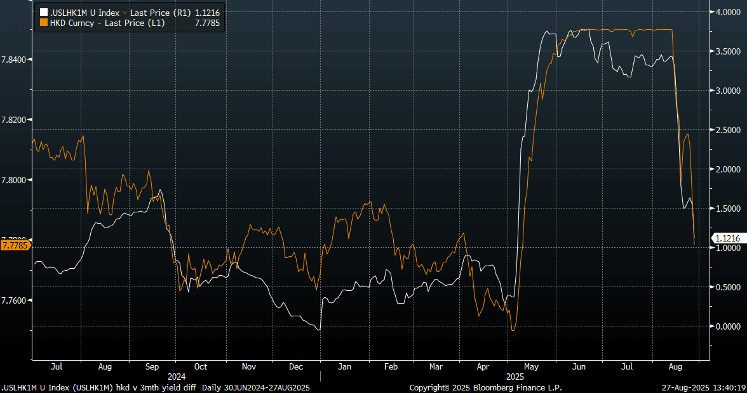
Task: Click the 7.7600 left axis label
Action: pyautogui.click(x=15, y=300)
